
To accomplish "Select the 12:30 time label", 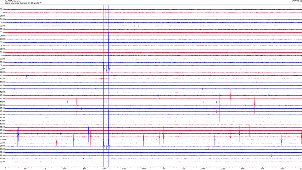I will coord(2,92).
